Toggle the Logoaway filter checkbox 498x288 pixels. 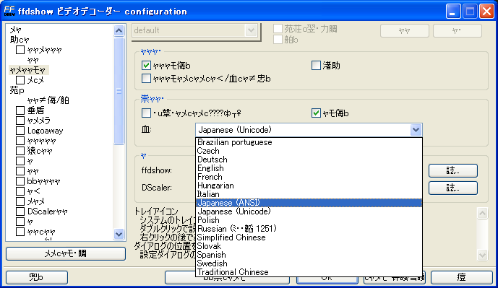tap(20, 131)
